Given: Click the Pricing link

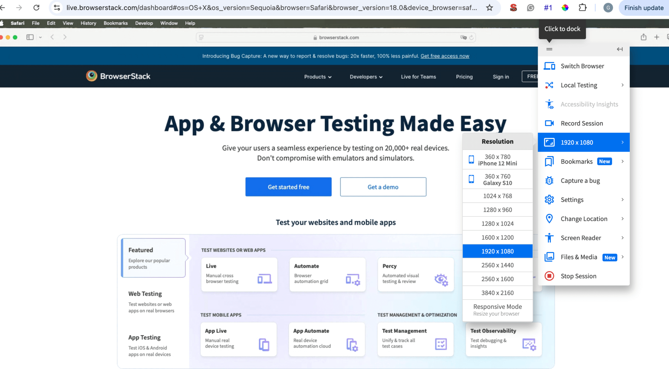Looking at the screenshot, I should coord(464,77).
